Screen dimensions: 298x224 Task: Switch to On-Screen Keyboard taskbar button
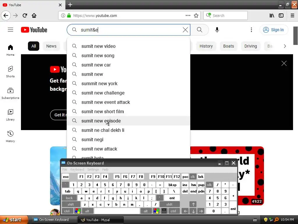(x=54, y=220)
